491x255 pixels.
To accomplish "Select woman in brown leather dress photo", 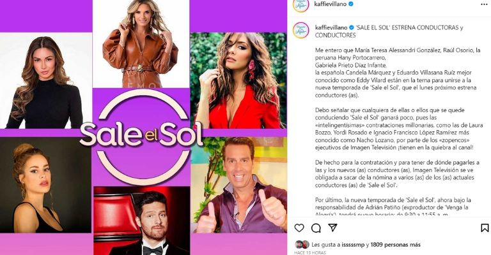I will point(141,44).
